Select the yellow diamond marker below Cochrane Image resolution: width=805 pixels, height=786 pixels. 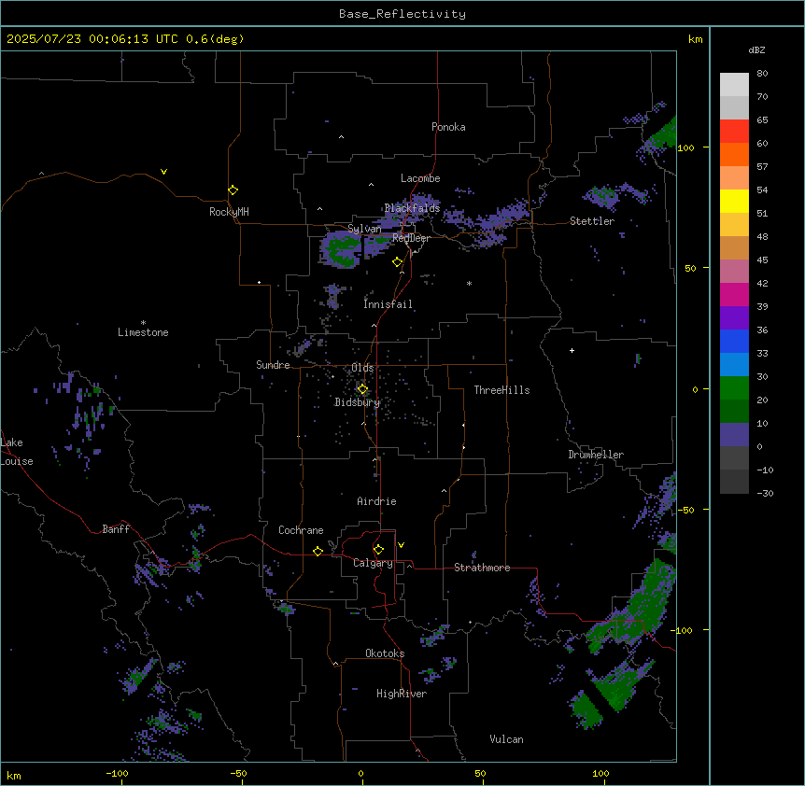[318, 551]
